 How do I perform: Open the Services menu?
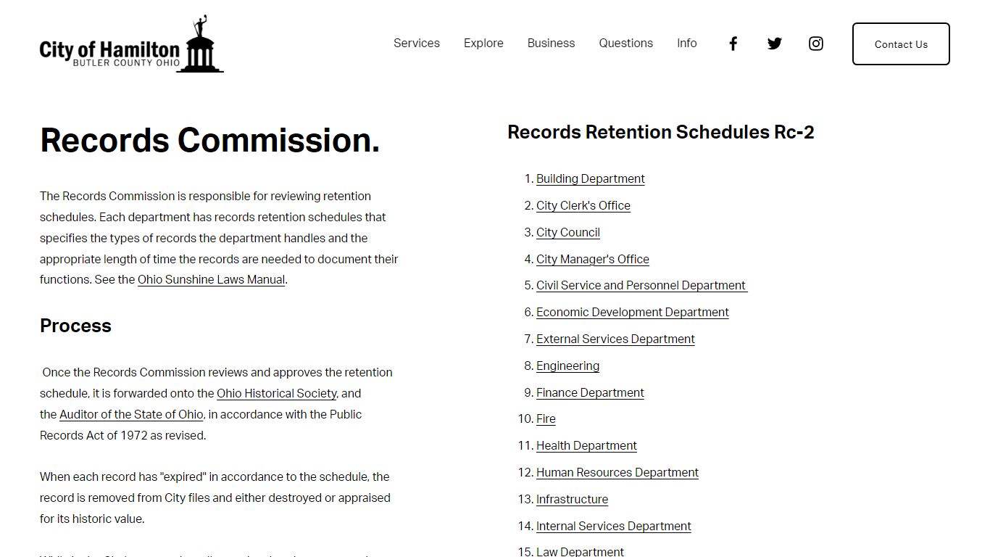pyautogui.click(x=417, y=44)
